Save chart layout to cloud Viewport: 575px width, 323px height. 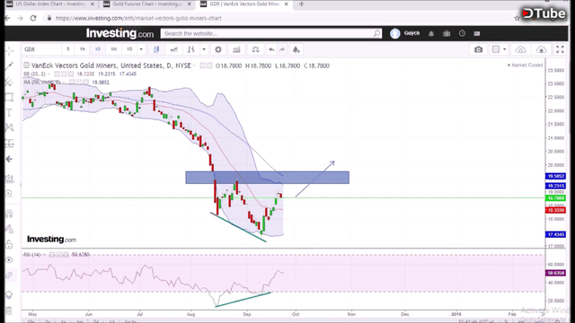[x=541, y=49]
